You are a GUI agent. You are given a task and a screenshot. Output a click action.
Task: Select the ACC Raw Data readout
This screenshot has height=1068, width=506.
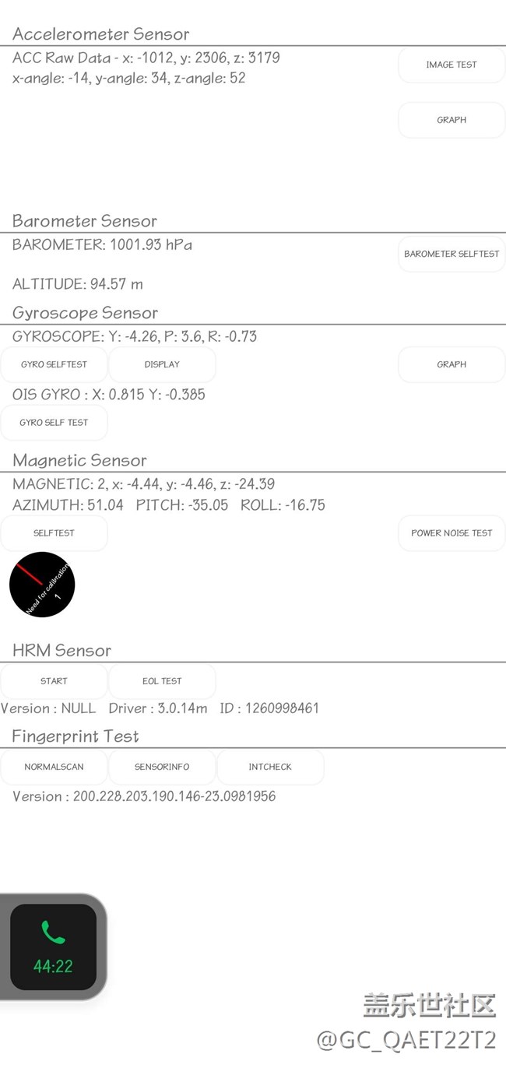point(146,58)
